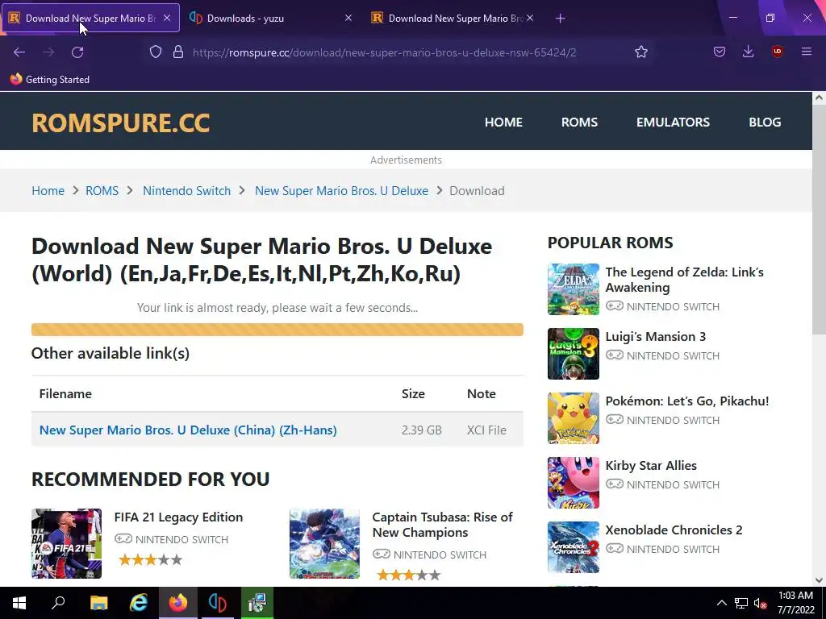The image size is (826, 619).
Task: Open the Xenoblade Chronicles 2 title link
Action: pos(674,530)
